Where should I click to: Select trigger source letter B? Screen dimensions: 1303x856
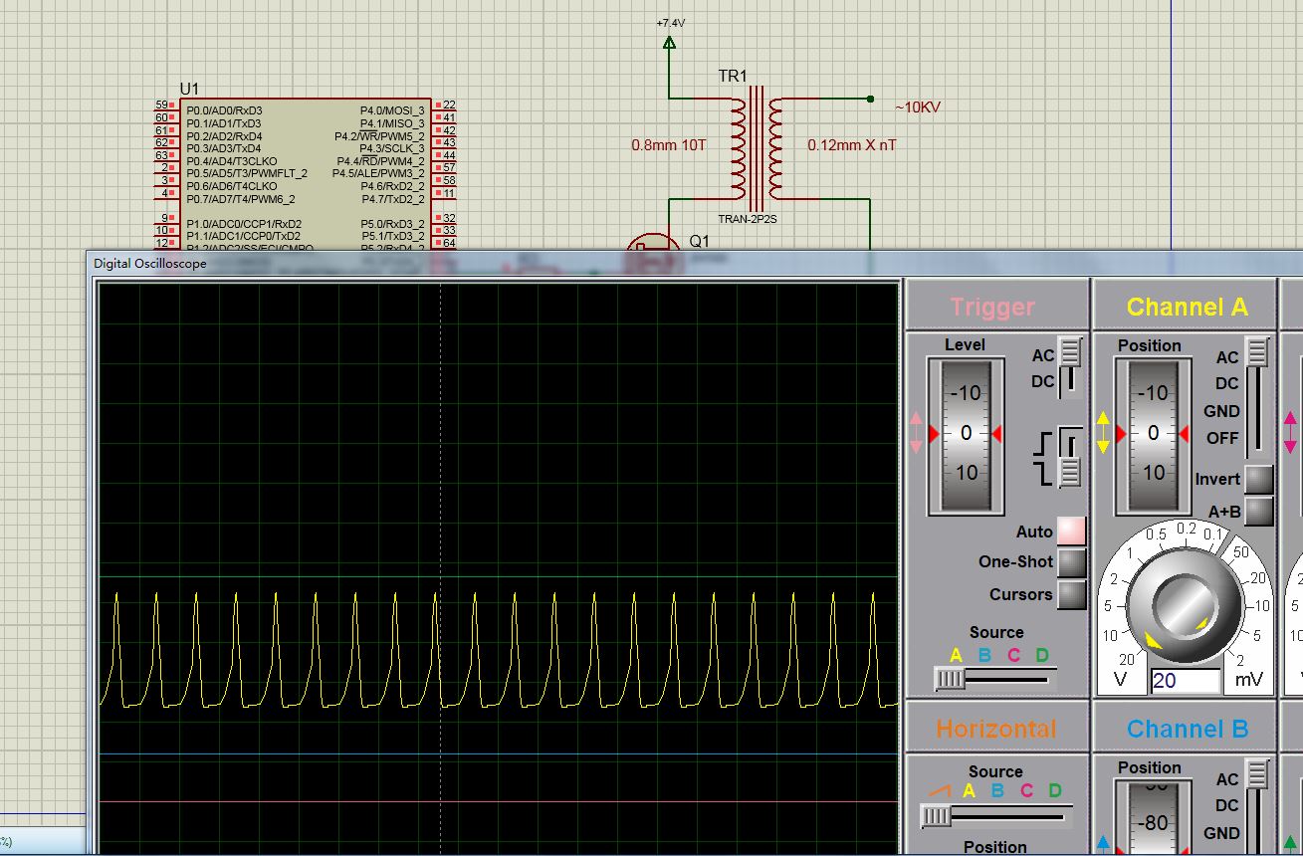(984, 655)
